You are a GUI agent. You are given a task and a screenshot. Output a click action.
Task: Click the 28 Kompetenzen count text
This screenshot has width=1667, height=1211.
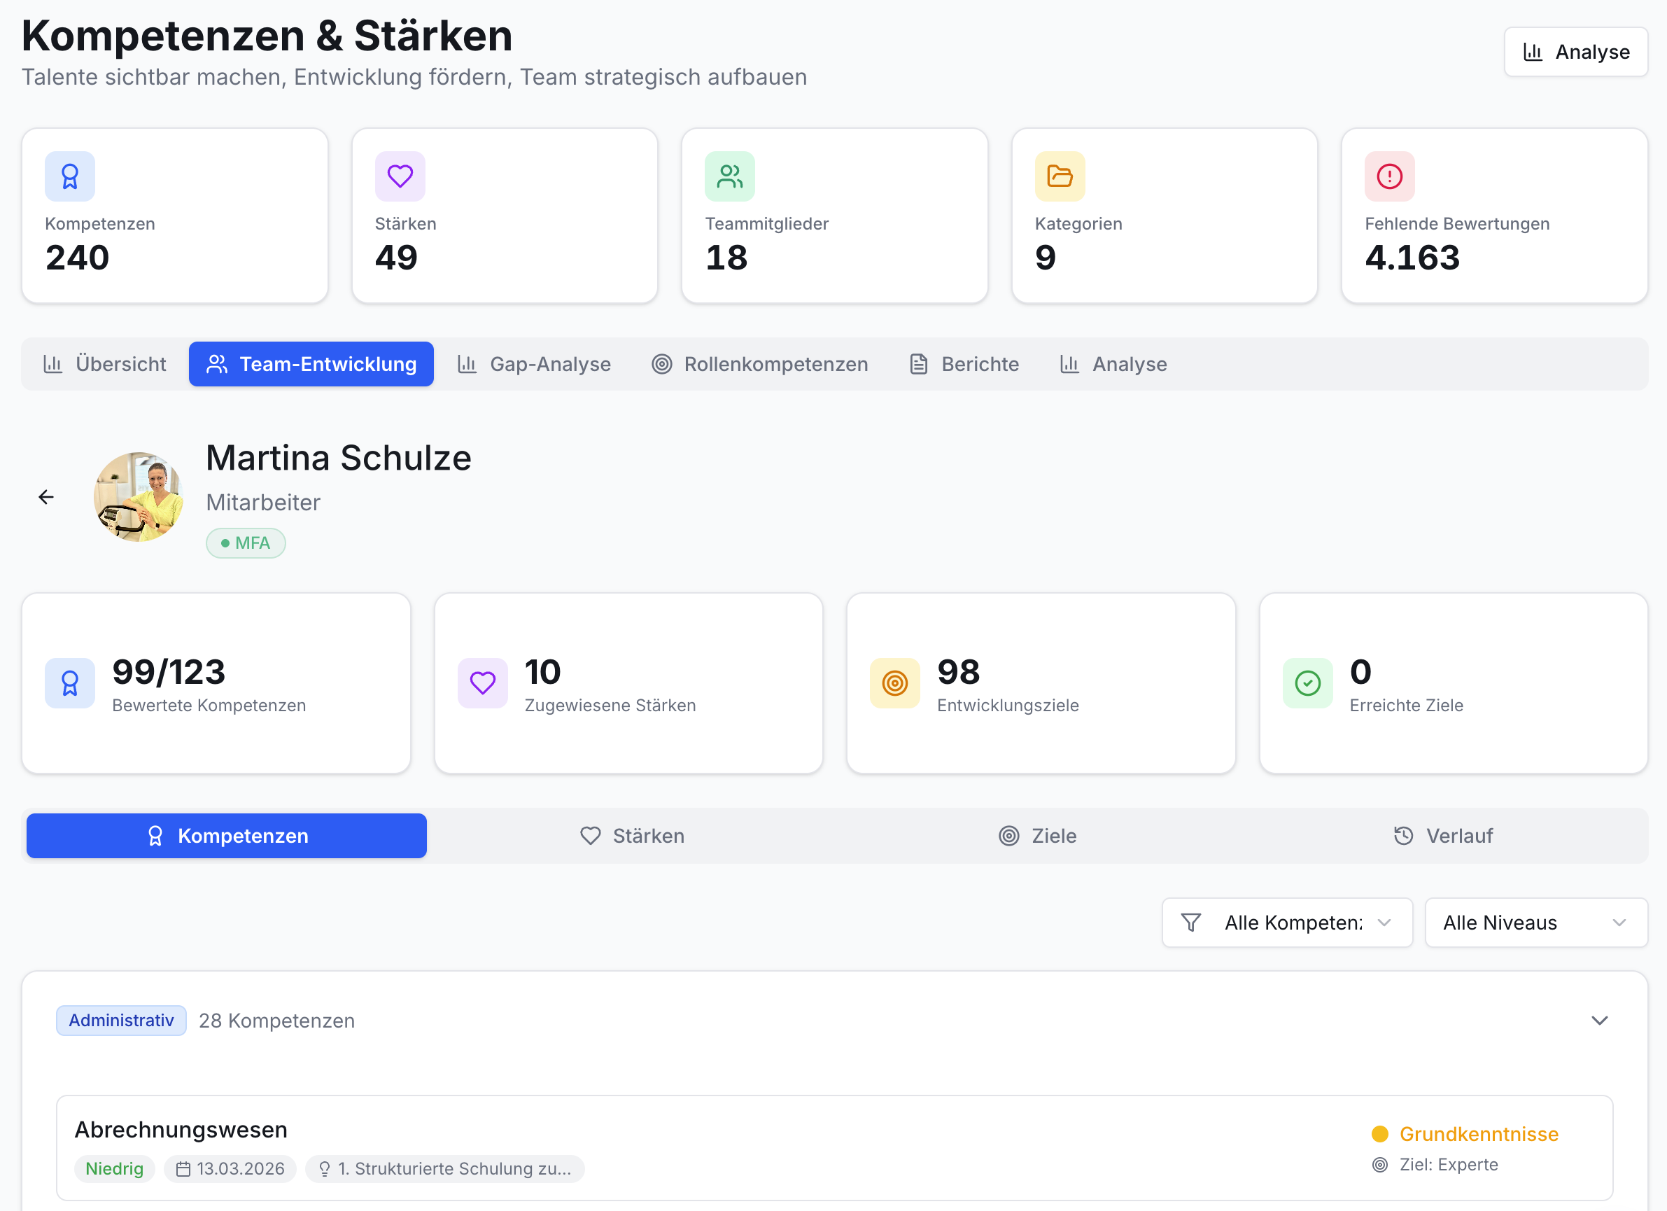(x=277, y=1021)
